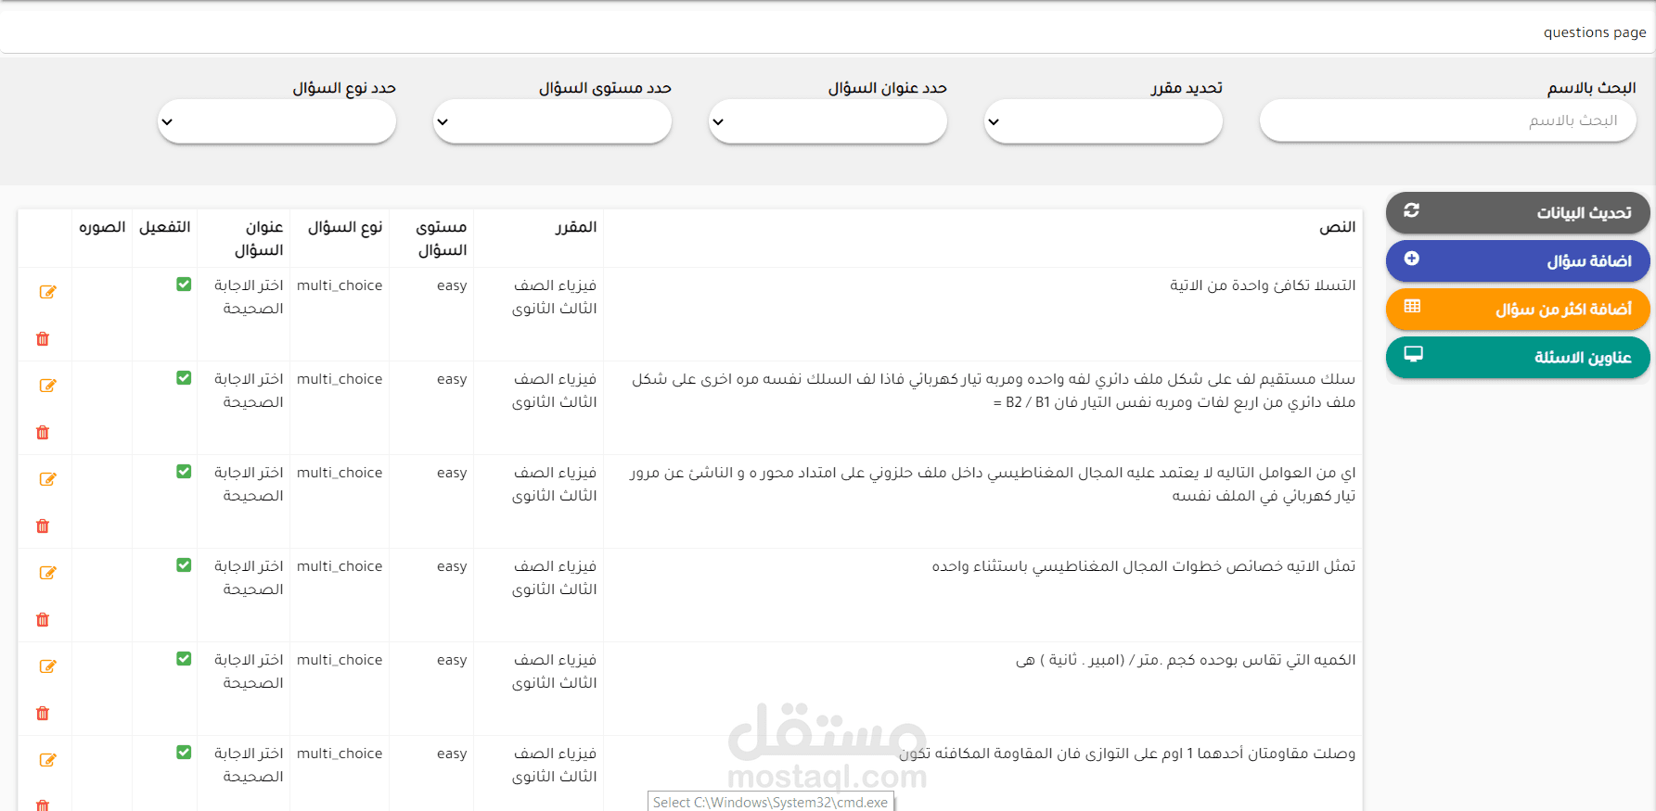Toggle activation checkbox for 'التسلا تكافئ' question
Screen dimensions: 1656x811
(x=184, y=285)
